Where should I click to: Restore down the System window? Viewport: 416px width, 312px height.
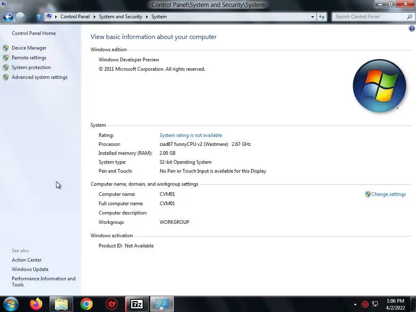[390, 4]
